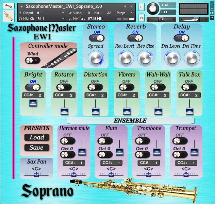The image size is (215, 204).
Task: Click the Stereo Spread knob
Action: tap(96, 58)
